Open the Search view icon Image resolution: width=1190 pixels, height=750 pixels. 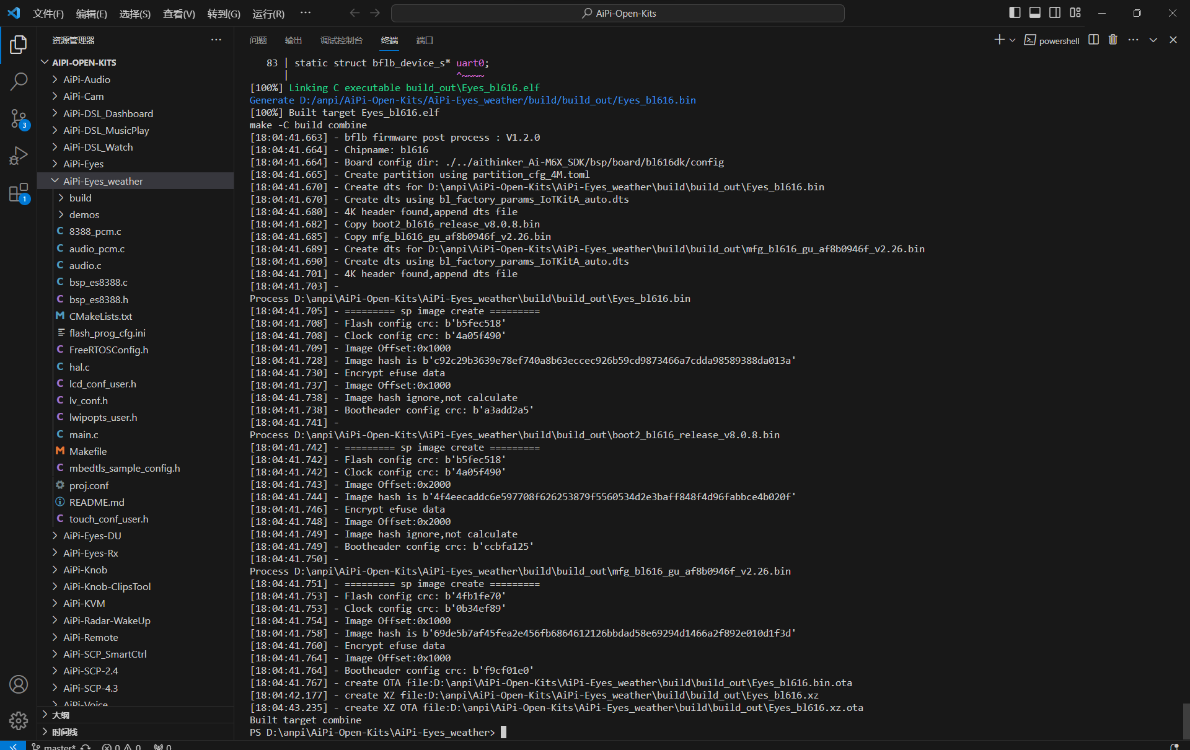(19, 81)
